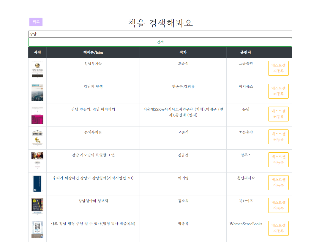This screenshot has width=311, height=242.
Task: Click 베스트셀러등록 for 강남엄마의 정보력
Action: coord(278,205)
